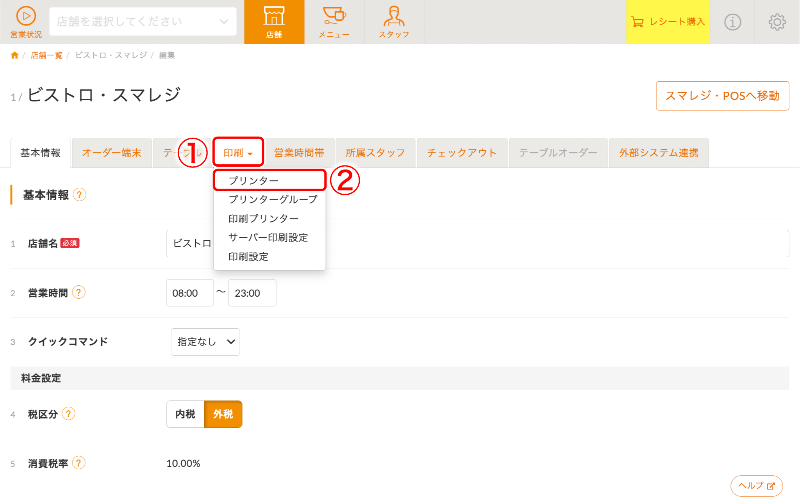The image size is (800, 502).
Task: Click the 編集 breadcrumb text
Action: point(167,55)
